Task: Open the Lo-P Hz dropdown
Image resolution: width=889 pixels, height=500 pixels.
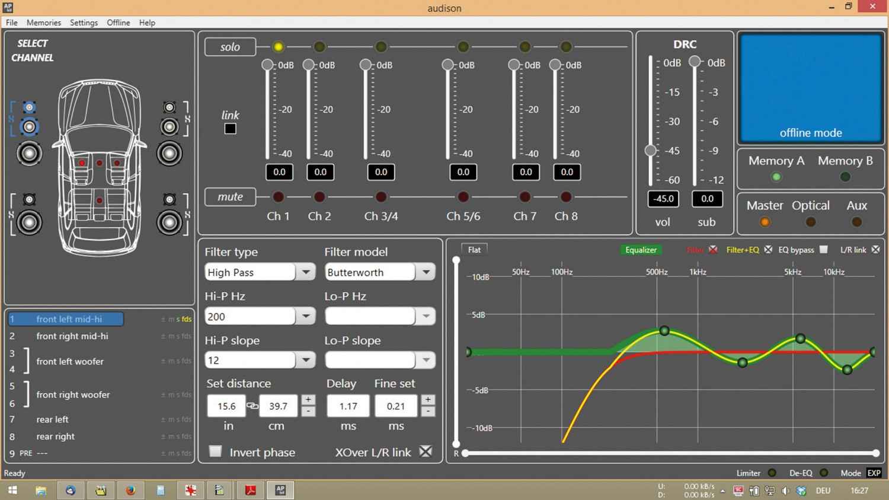Action: tap(426, 316)
